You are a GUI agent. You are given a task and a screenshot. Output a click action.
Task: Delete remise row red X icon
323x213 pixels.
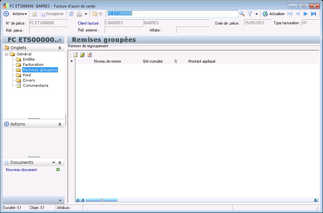pos(89,55)
